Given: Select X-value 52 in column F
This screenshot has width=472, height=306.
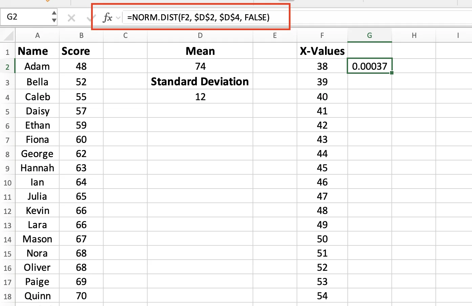Looking at the screenshot, I should pos(322,267).
